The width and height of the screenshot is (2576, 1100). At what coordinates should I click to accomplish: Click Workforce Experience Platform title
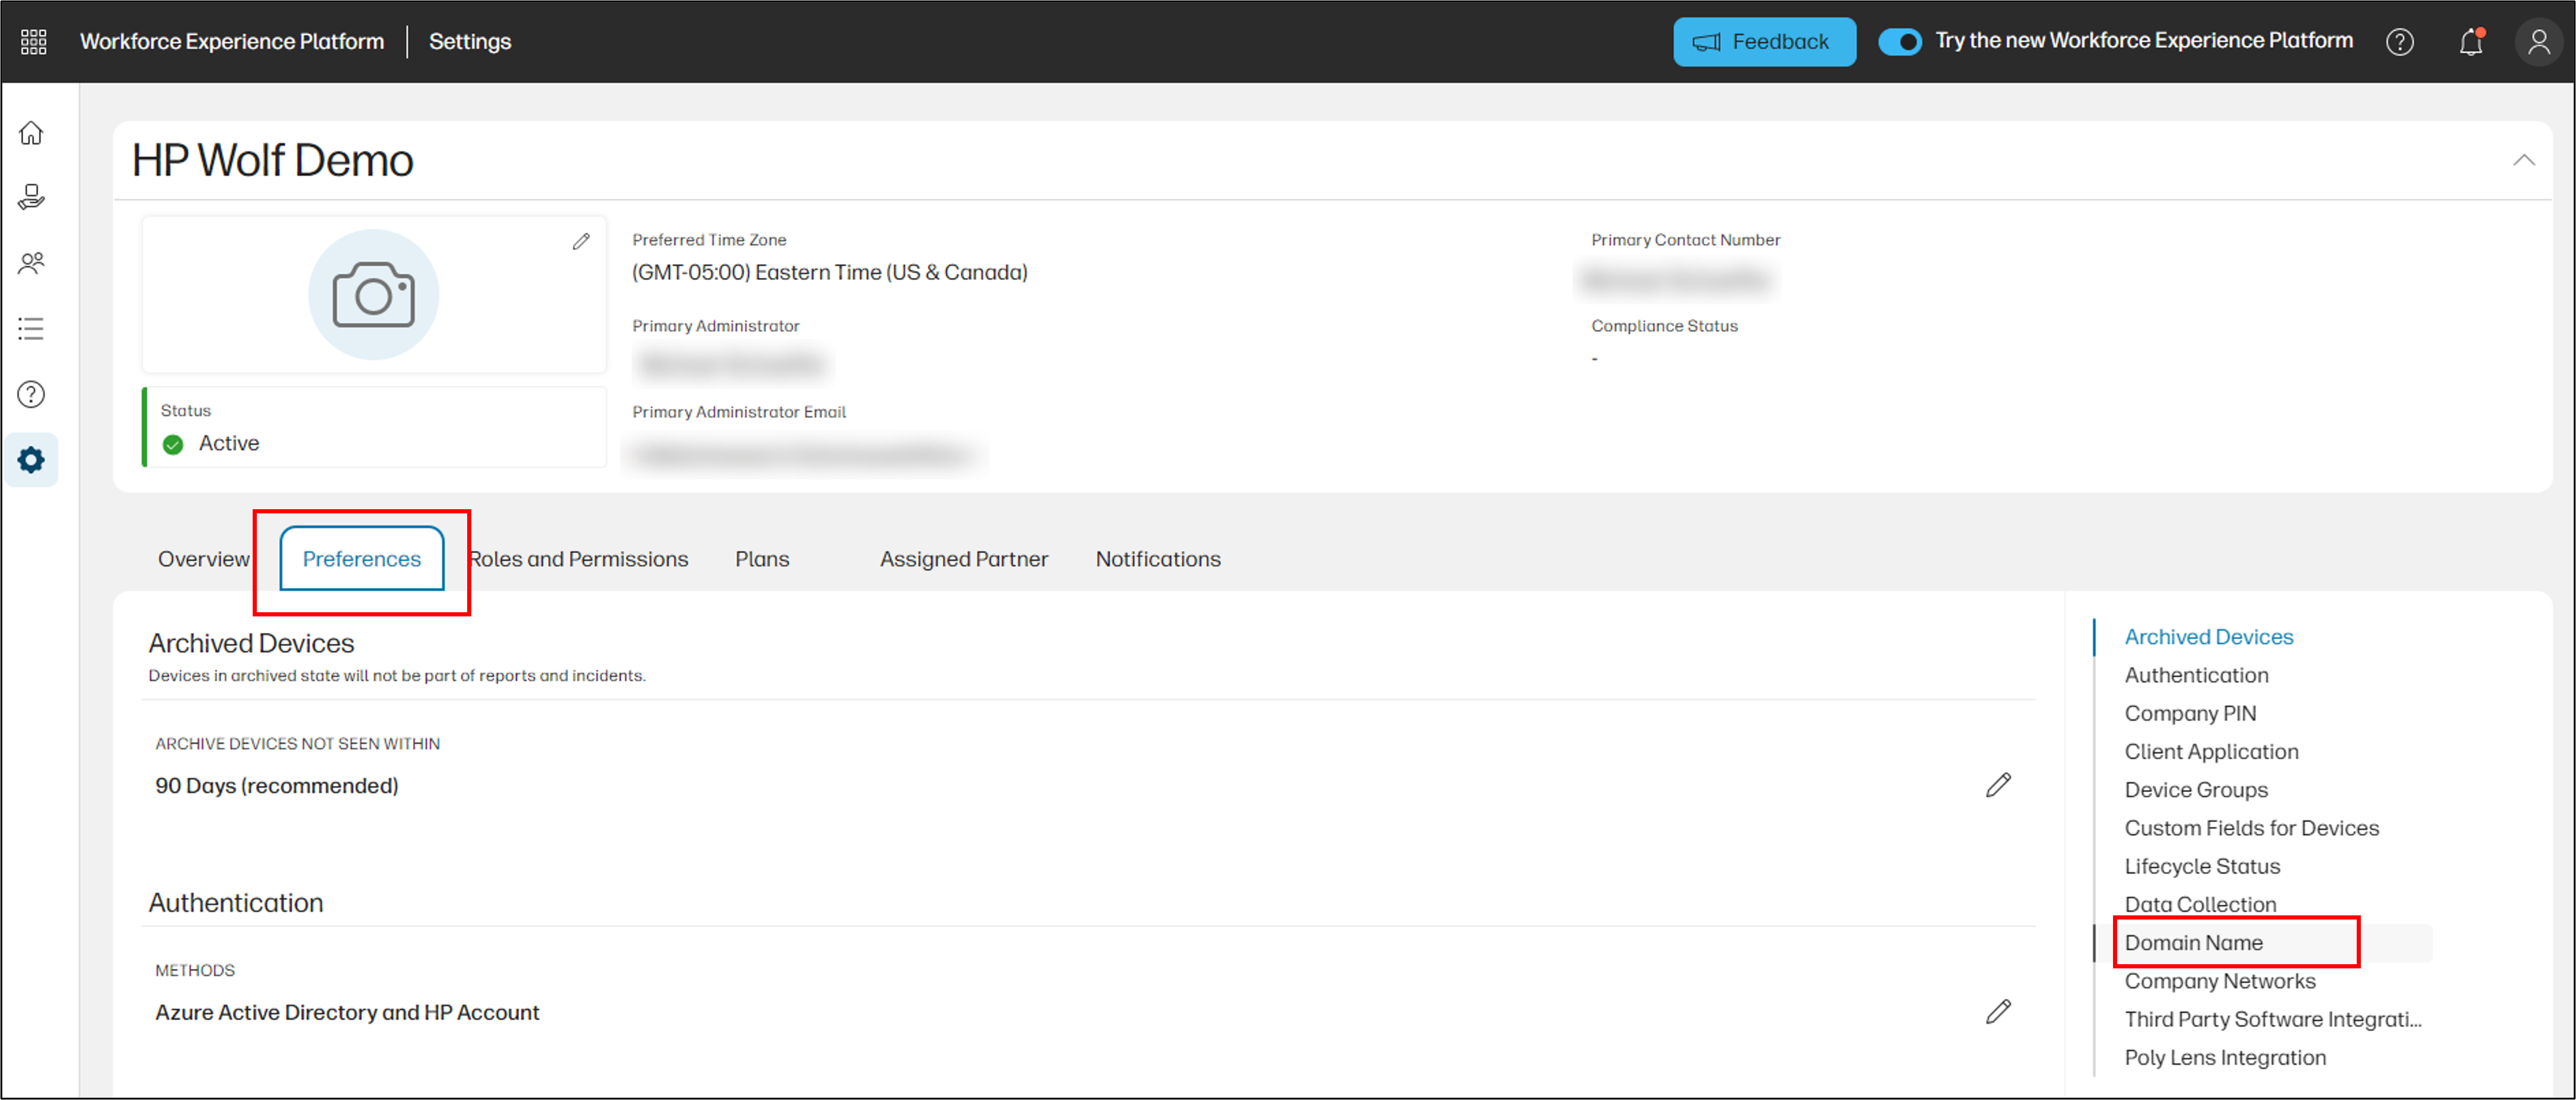(232, 42)
